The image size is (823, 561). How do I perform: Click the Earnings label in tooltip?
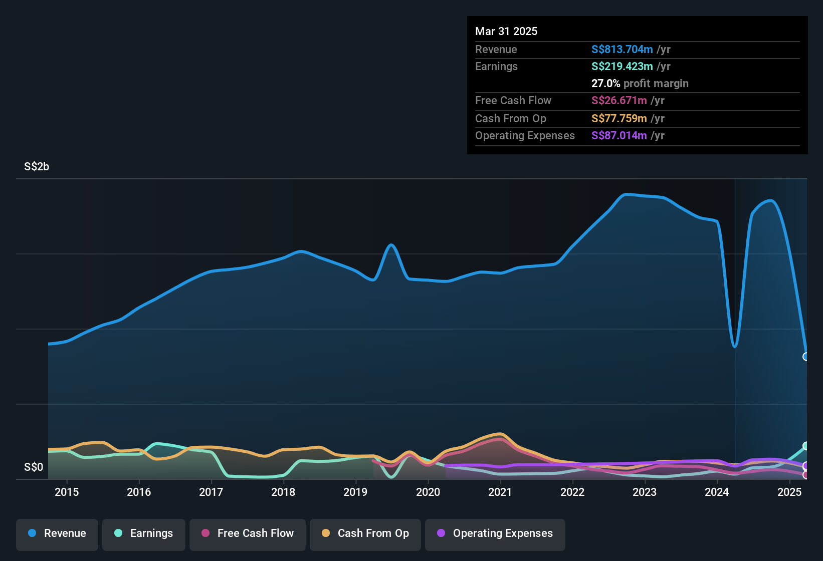(496, 66)
